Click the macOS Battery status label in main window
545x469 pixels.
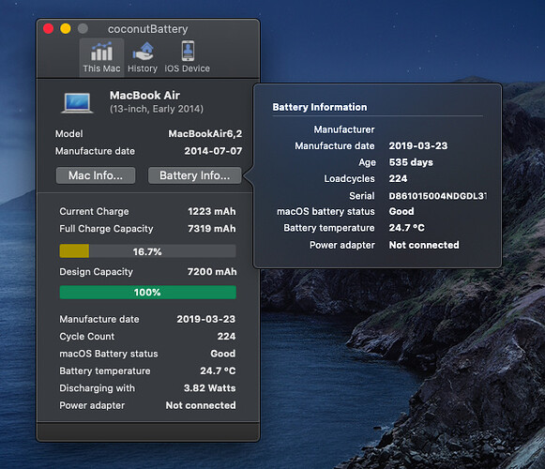click(x=109, y=354)
